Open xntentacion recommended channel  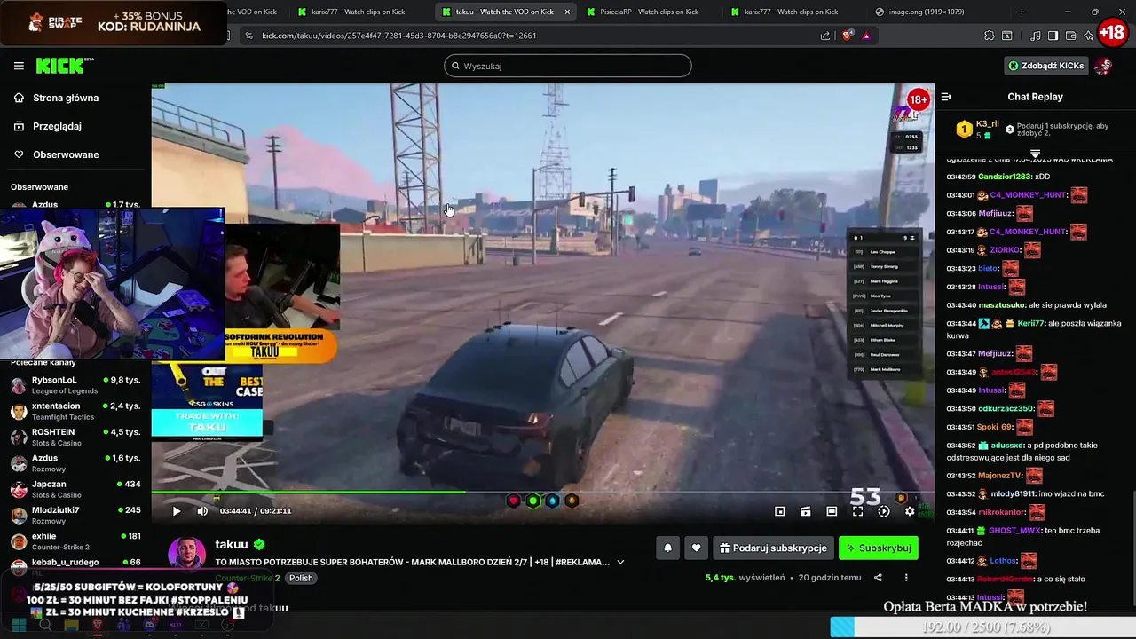(x=75, y=411)
